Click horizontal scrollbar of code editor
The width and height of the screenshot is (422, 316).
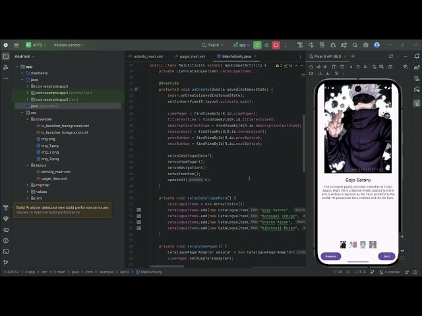pyautogui.click(x=167, y=267)
